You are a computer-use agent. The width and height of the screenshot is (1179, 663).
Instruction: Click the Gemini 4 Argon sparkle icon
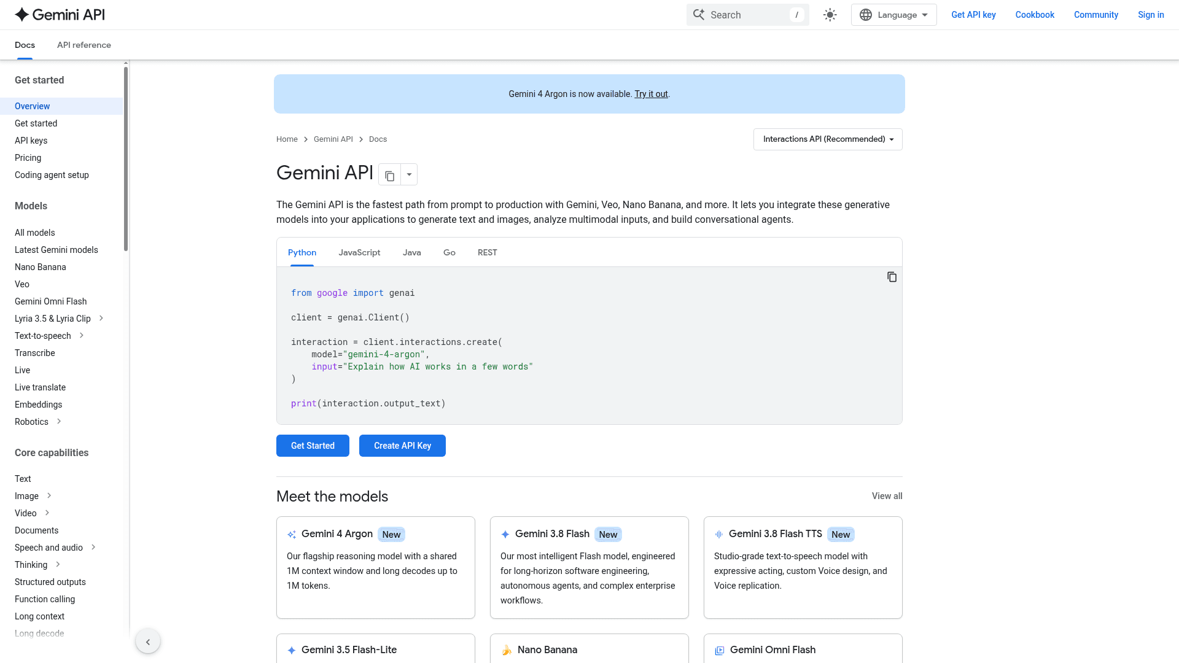pyautogui.click(x=292, y=535)
